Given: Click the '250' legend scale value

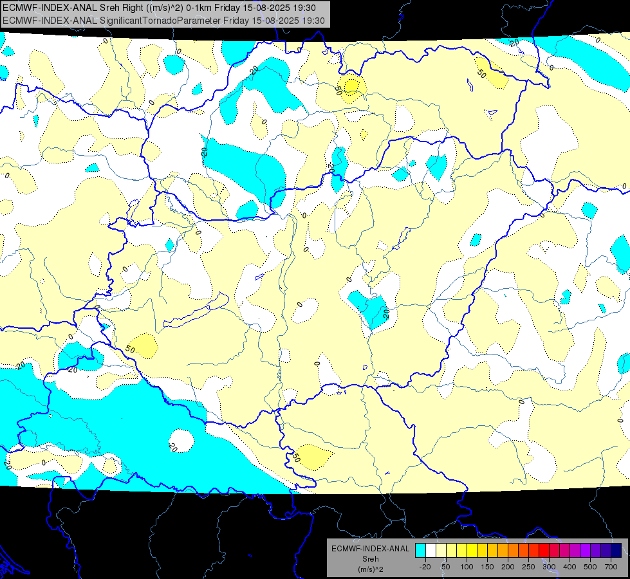Looking at the screenshot, I should 528,567.
